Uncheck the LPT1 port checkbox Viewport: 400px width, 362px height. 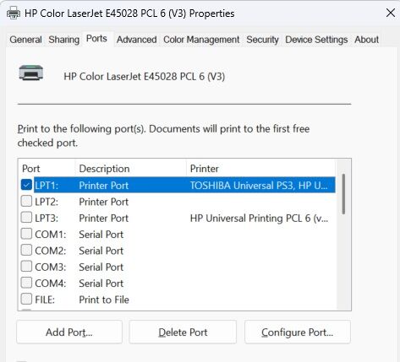point(26,185)
